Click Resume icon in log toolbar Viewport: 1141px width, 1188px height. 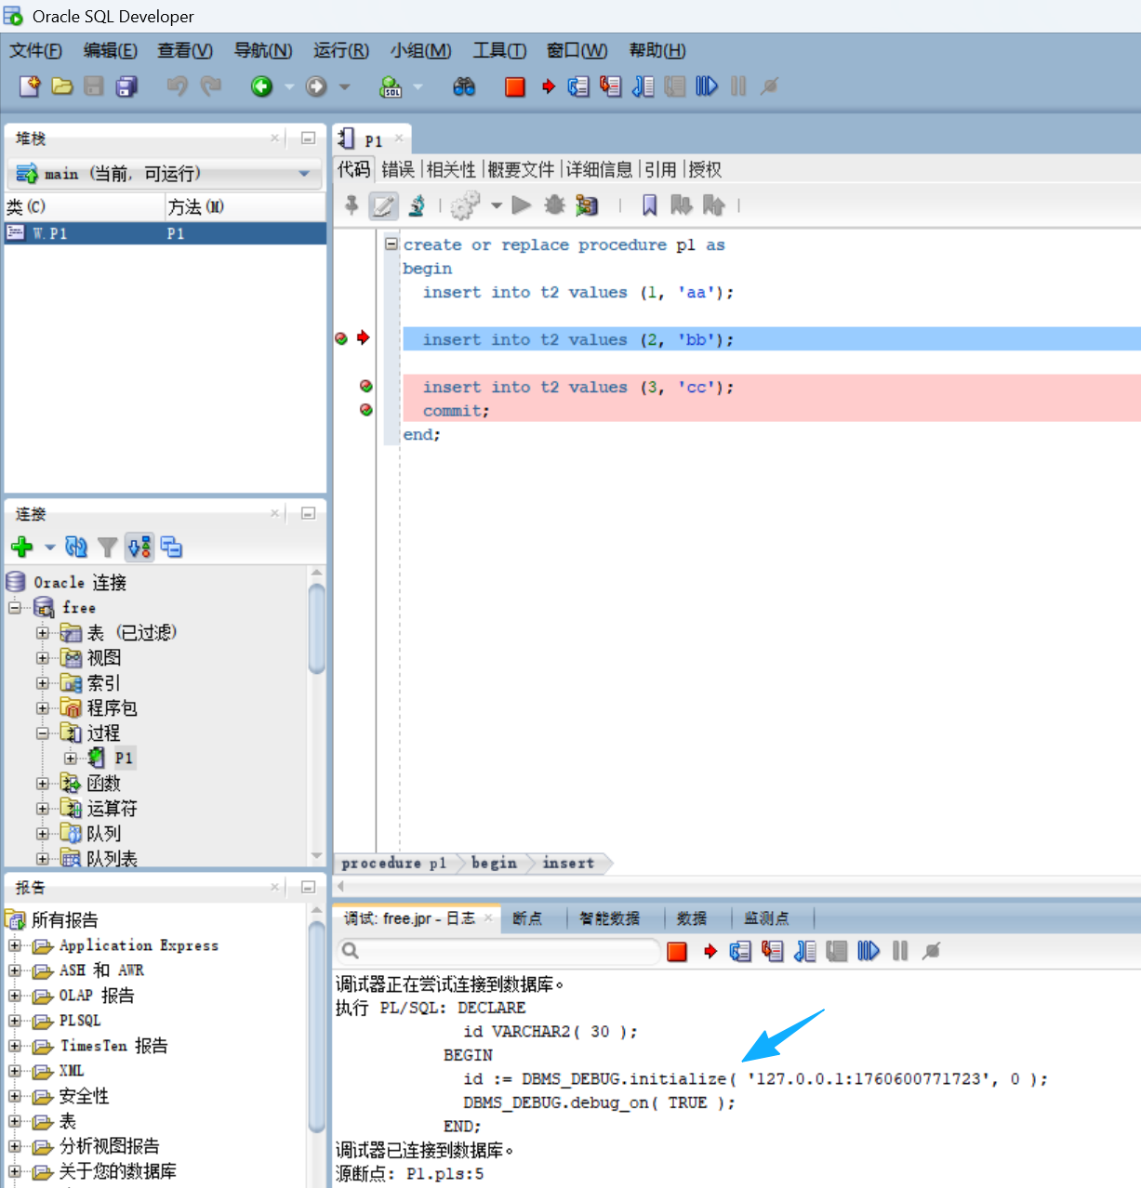point(869,951)
